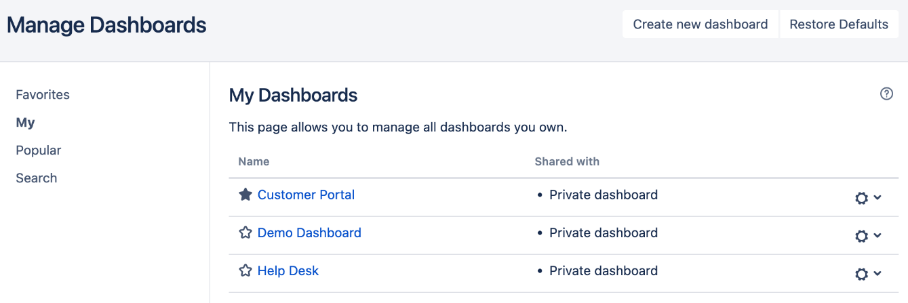Expand chevron beside Help Desk gear
908x303 pixels.
[x=877, y=274]
